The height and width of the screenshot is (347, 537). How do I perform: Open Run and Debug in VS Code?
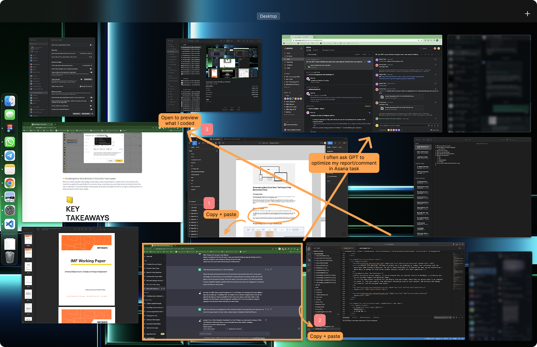309,265
